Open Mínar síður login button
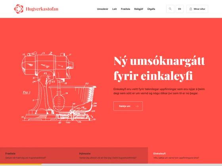The height and width of the screenshot is (166, 222). point(197,9)
